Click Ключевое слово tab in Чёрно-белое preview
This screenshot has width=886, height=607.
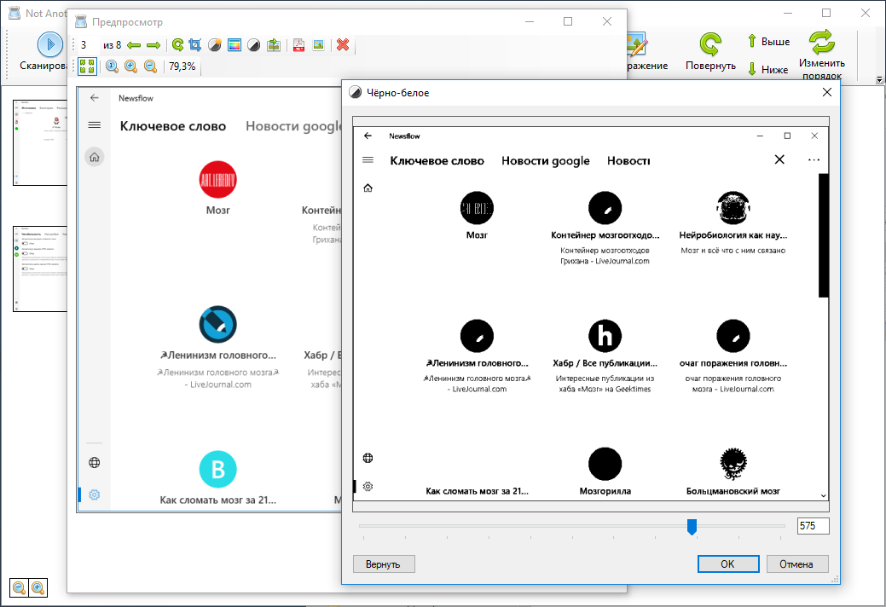pos(437,161)
